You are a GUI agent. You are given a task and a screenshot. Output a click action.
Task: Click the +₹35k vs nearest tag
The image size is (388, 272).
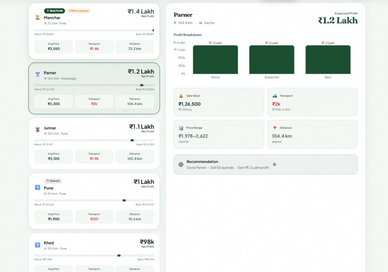tap(78, 11)
